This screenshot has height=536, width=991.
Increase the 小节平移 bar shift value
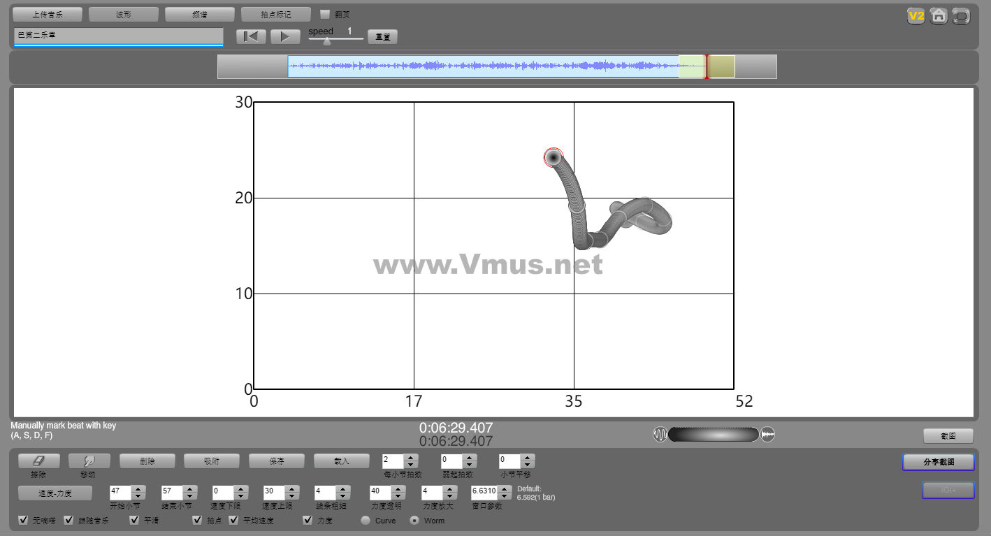point(528,458)
